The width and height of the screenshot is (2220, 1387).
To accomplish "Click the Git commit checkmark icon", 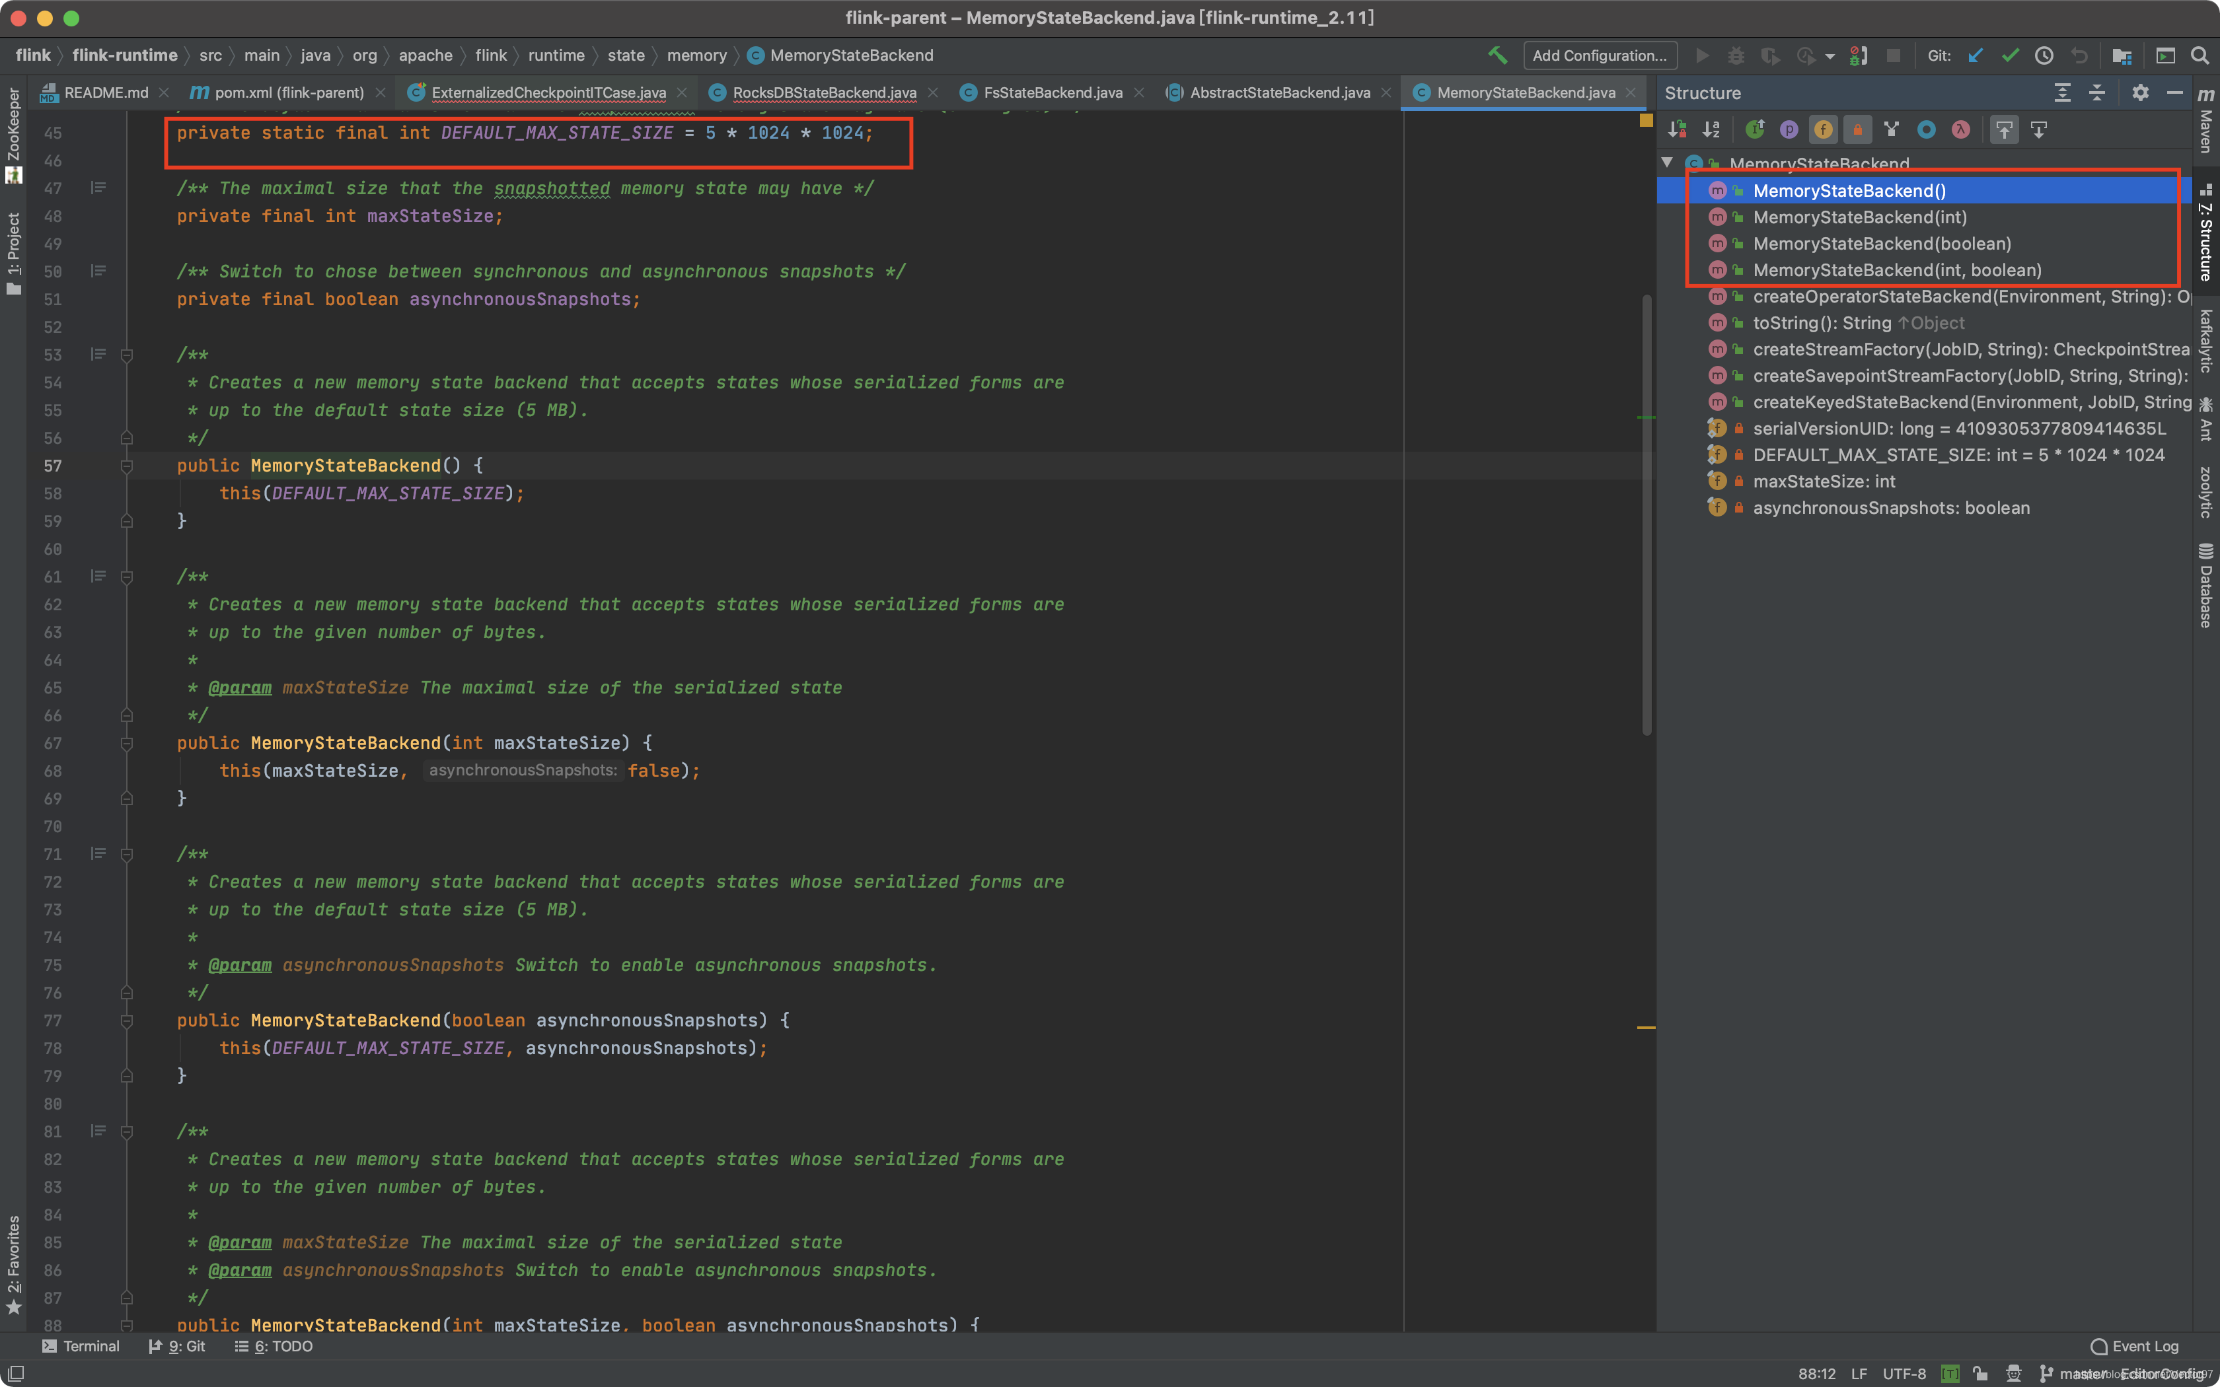I will pyautogui.click(x=2010, y=56).
